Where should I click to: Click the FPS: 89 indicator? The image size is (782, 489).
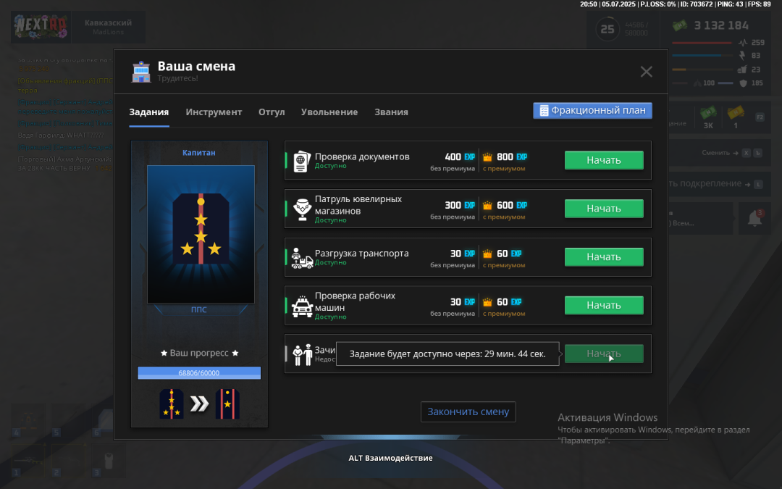click(x=759, y=4)
